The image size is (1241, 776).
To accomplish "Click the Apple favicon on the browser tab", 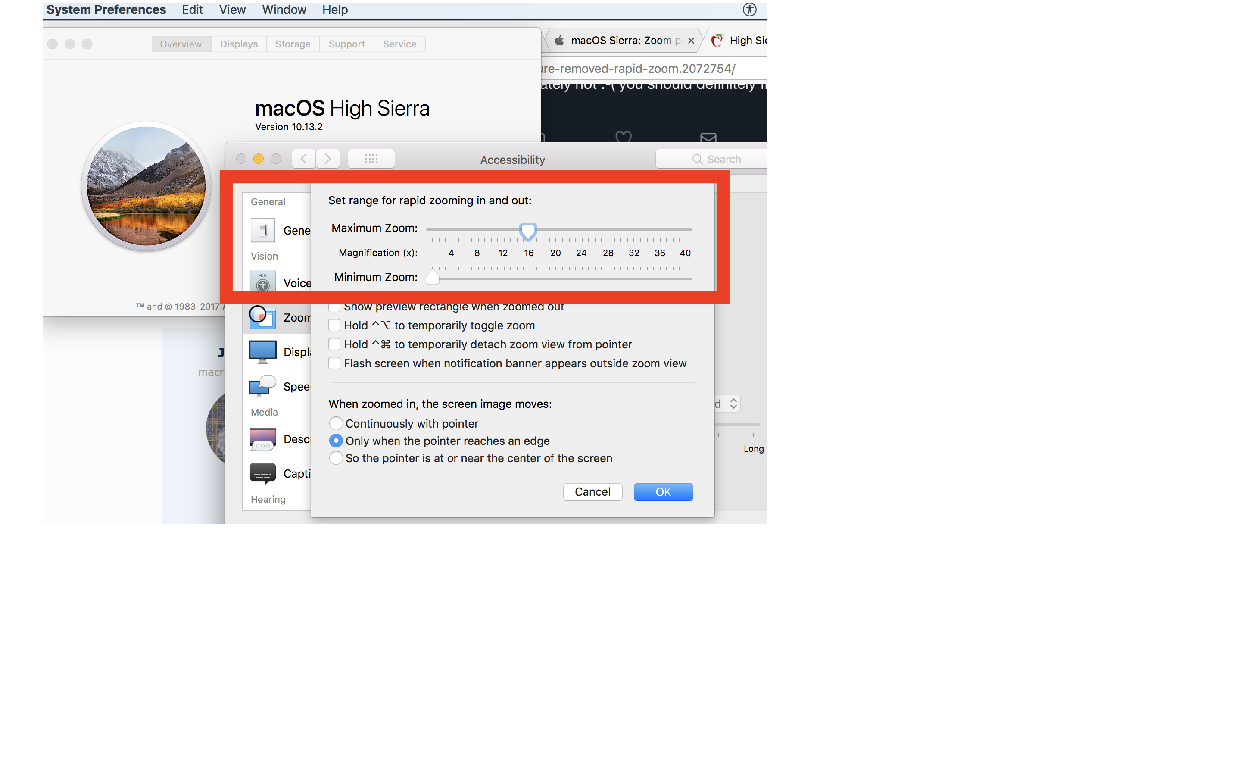I will click(559, 40).
